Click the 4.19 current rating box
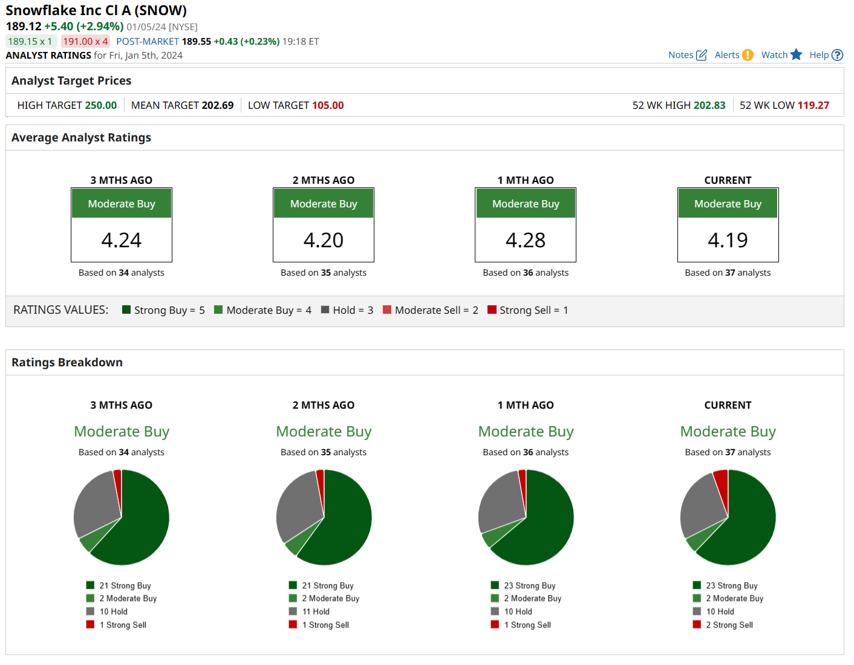The image size is (854, 665). coord(728,225)
